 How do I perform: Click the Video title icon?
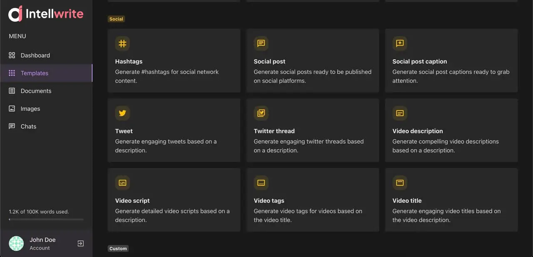point(400,182)
